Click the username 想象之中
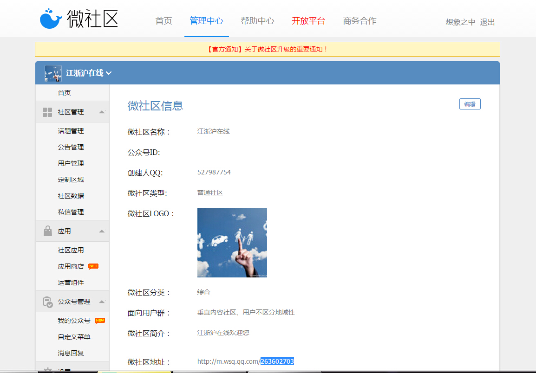 pos(460,22)
